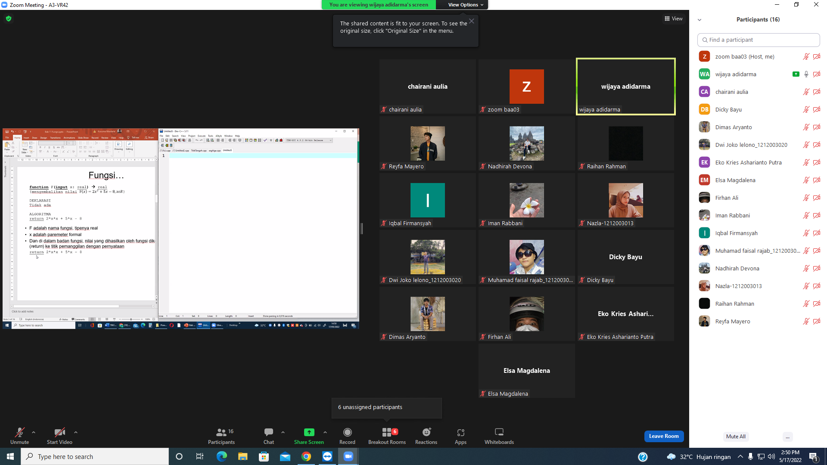Open Microsoft Edge from the taskbar
The width and height of the screenshot is (827, 465).
tap(221, 456)
